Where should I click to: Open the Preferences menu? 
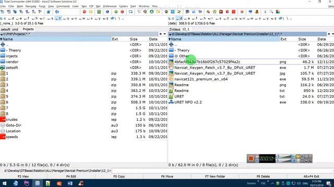[110, 6]
